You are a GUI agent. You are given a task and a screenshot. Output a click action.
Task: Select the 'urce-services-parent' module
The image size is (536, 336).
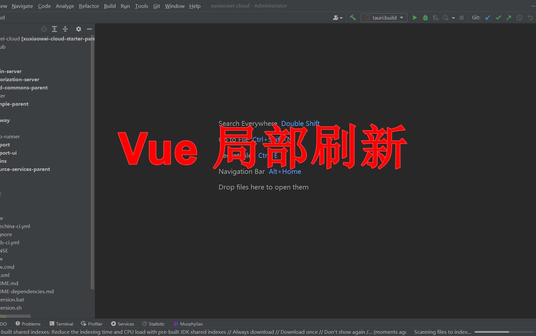pyautogui.click(x=25, y=169)
